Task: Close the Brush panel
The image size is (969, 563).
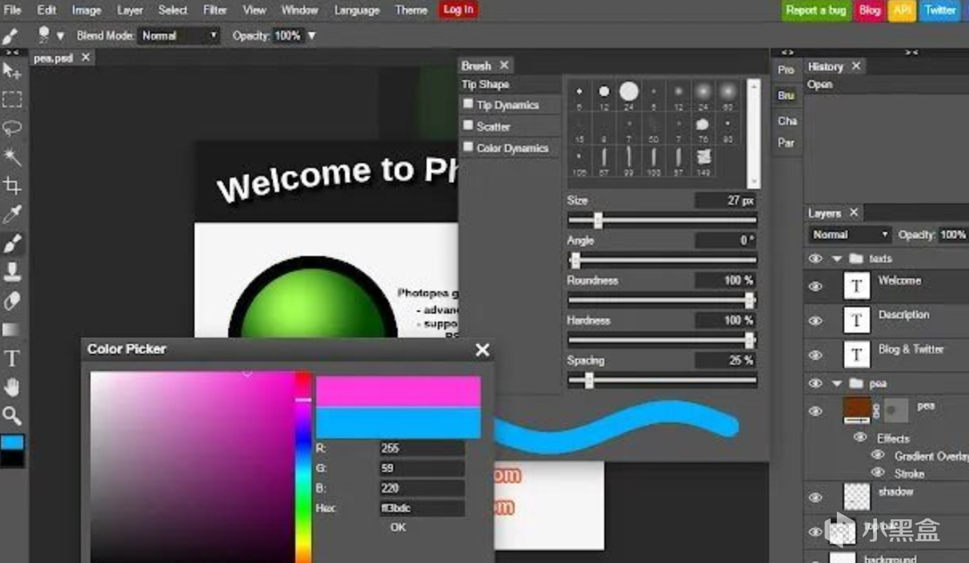Action: [x=504, y=66]
